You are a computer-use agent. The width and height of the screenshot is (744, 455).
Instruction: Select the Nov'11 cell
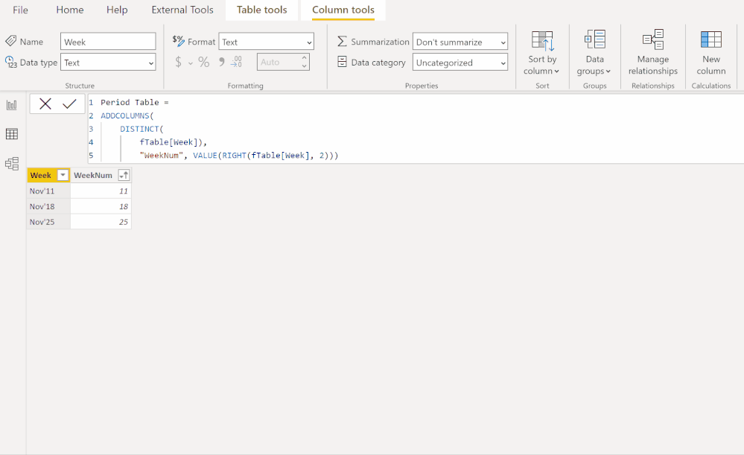coord(48,191)
